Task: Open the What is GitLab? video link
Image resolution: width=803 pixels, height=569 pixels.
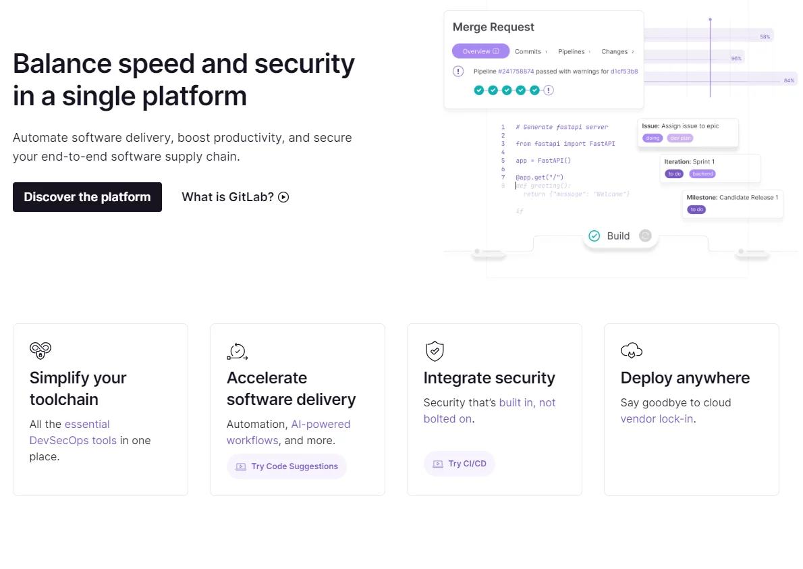Action: [x=235, y=197]
